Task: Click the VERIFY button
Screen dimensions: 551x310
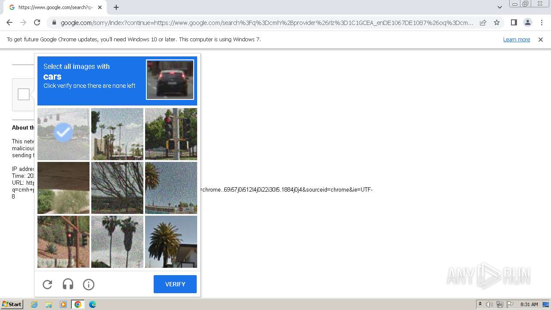Action: pos(175,284)
